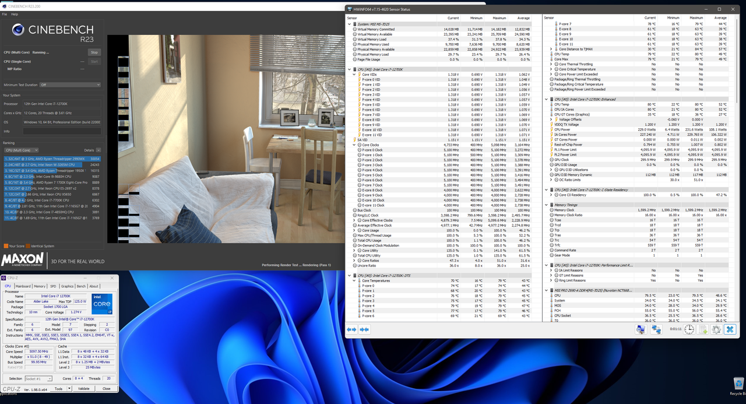This screenshot has width=746, height=404.
Task: Switch to CPU-Z Mainboard tab
Action: [x=23, y=286]
